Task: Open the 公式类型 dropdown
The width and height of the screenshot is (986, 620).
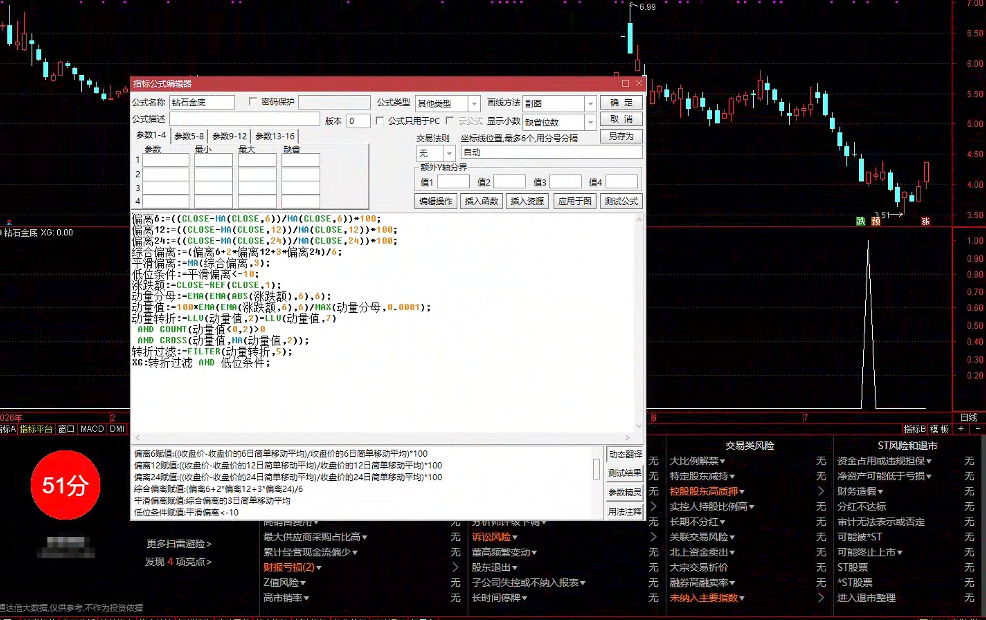Action: [x=474, y=103]
